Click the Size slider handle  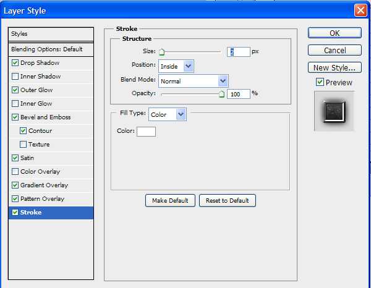(x=161, y=52)
